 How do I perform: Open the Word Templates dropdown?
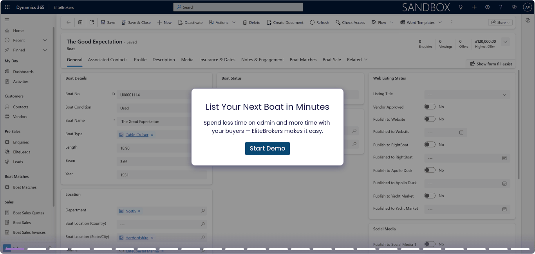click(421, 22)
